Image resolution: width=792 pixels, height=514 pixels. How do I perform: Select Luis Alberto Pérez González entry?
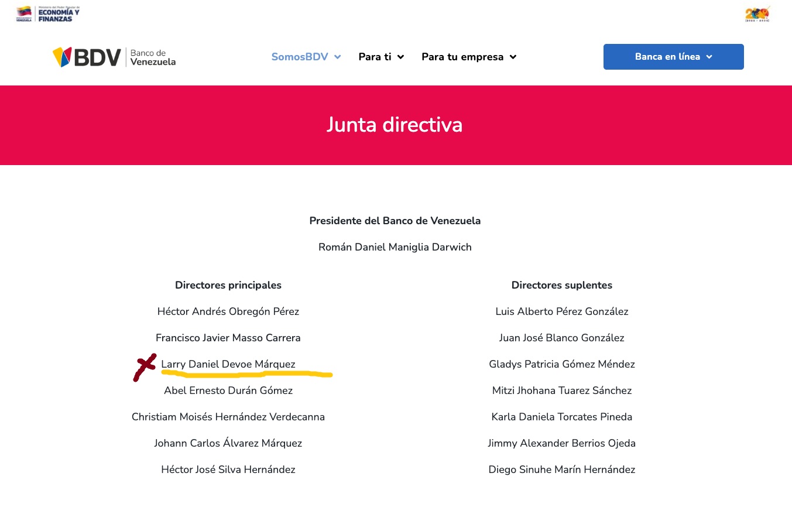[x=562, y=311]
